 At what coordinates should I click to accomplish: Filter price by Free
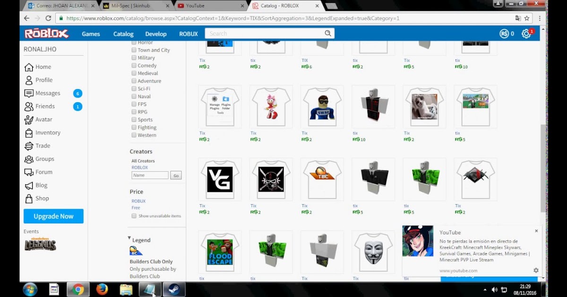click(136, 207)
